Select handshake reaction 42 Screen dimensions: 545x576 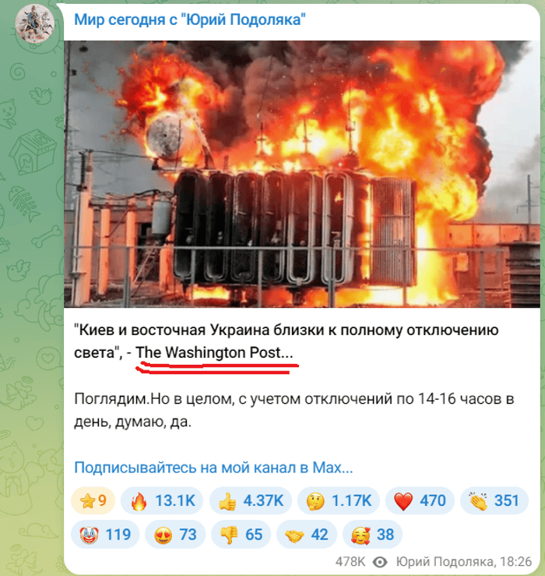point(307,535)
